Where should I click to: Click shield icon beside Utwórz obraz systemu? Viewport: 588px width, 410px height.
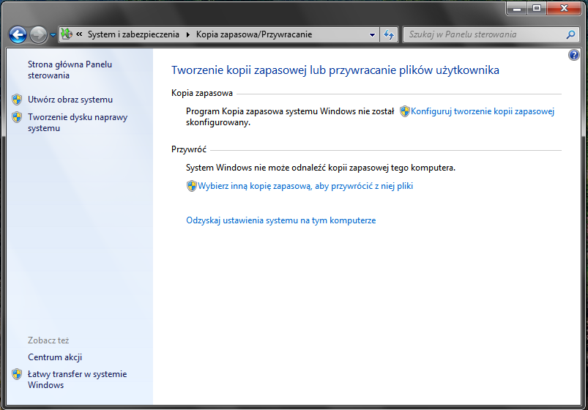coord(17,100)
